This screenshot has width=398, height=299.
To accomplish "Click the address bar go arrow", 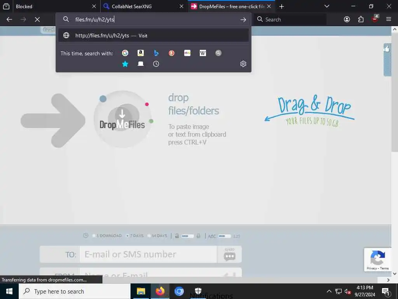I will point(243,19).
